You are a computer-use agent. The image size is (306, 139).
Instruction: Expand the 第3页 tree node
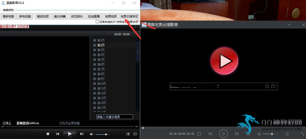coord(95,50)
